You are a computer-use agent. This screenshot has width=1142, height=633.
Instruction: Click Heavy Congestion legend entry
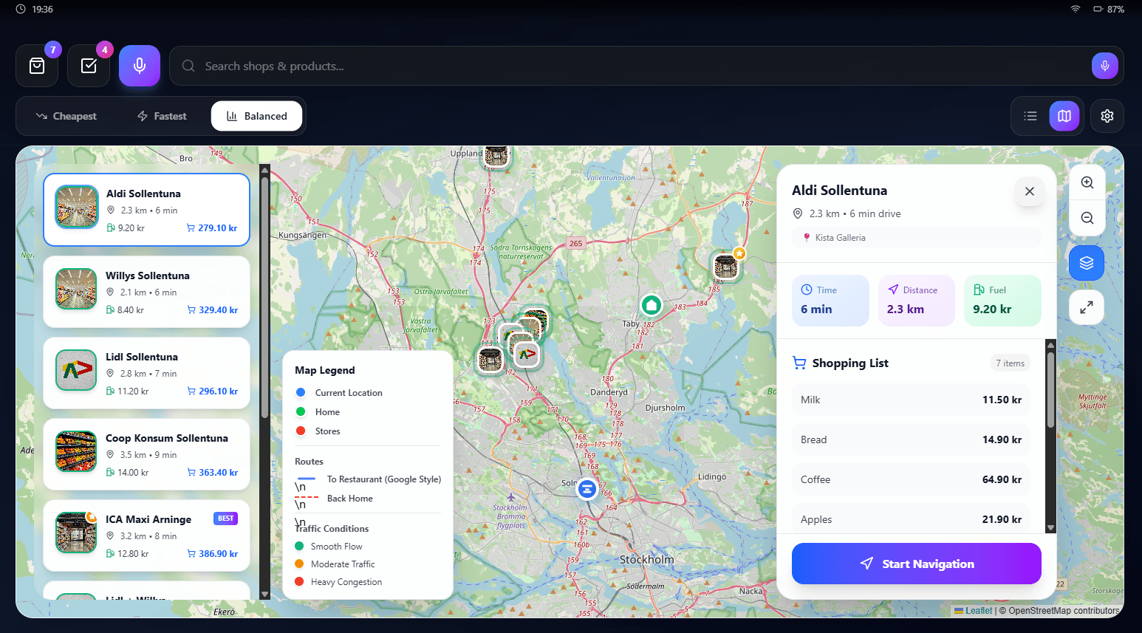(338, 582)
